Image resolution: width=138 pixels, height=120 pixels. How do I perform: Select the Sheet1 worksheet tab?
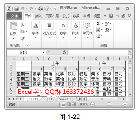pyautogui.click(x=32, y=99)
